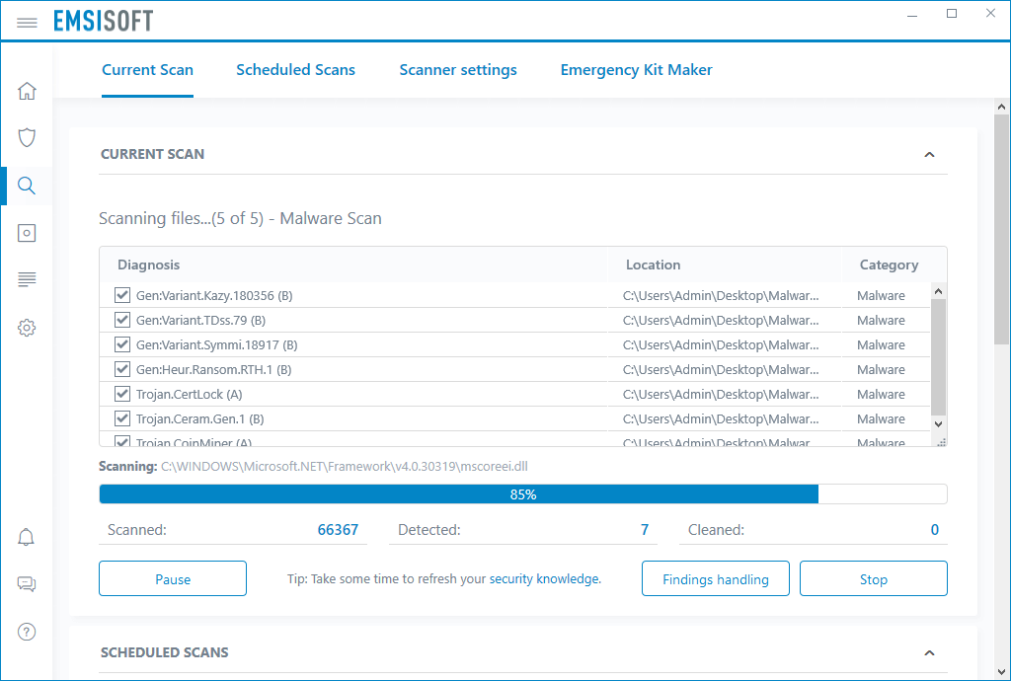This screenshot has width=1011, height=681.
Task: Open Emsisoft settings gear
Action: [x=27, y=327]
